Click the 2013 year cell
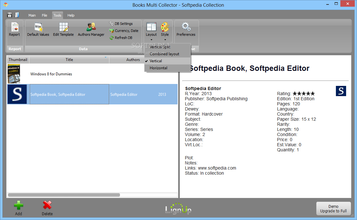The image size is (357, 220). (x=162, y=94)
